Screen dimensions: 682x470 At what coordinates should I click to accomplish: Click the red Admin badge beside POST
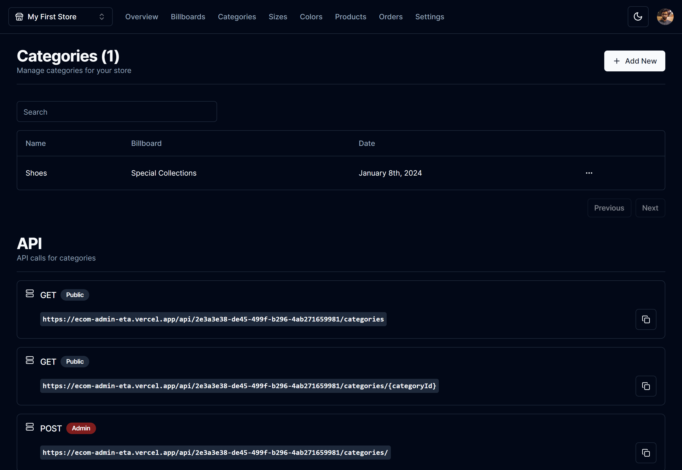click(81, 428)
